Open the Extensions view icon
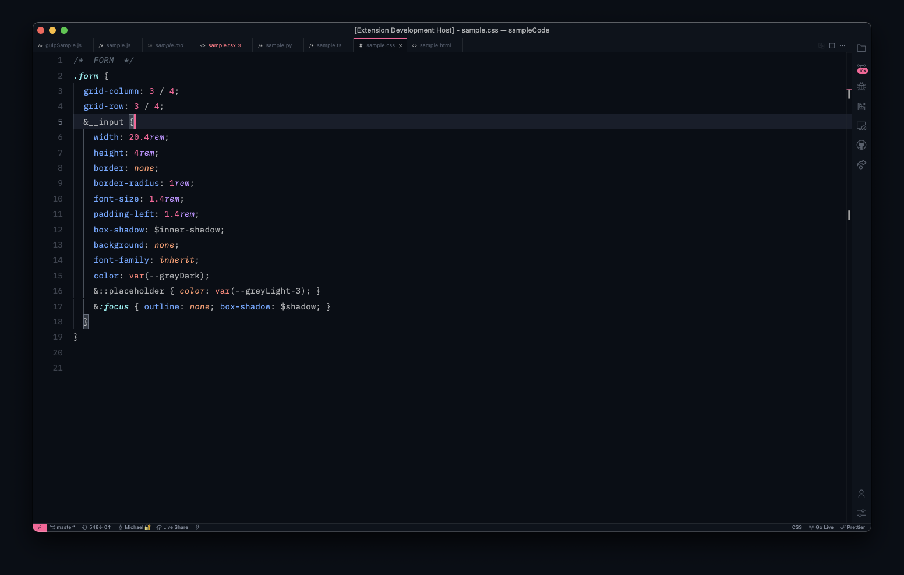The height and width of the screenshot is (575, 904). coord(861,107)
